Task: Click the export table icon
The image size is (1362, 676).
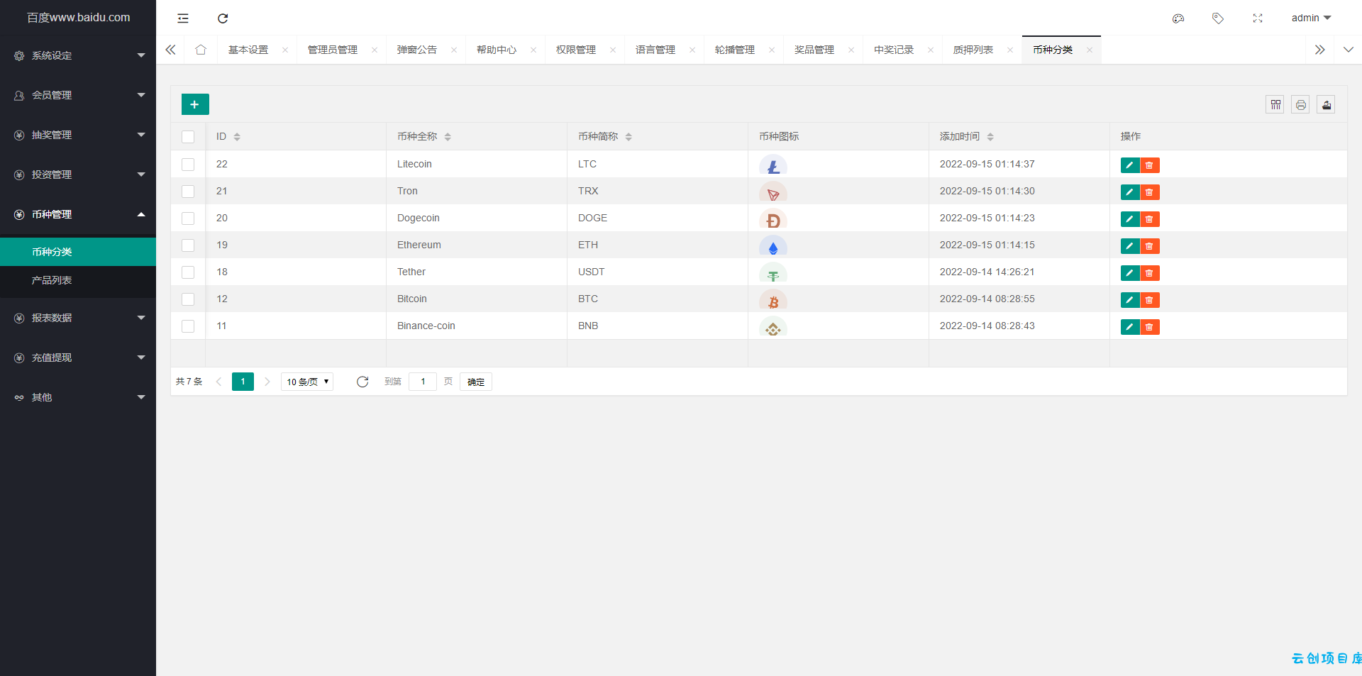Action: tap(1327, 105)
